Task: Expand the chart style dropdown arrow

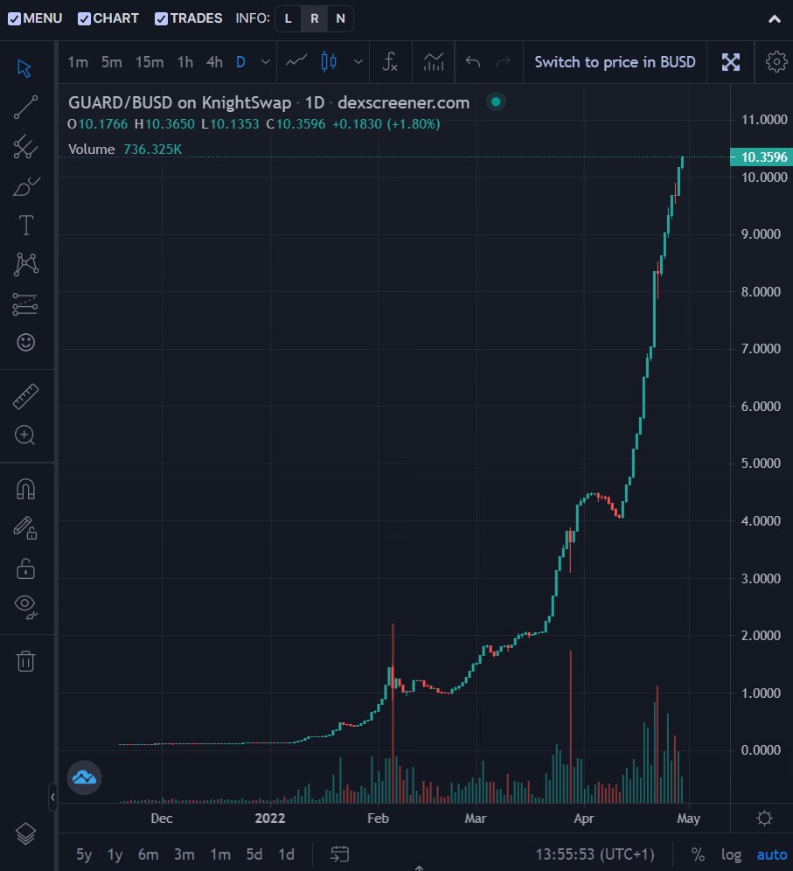Action: click(x=358, y=62)
